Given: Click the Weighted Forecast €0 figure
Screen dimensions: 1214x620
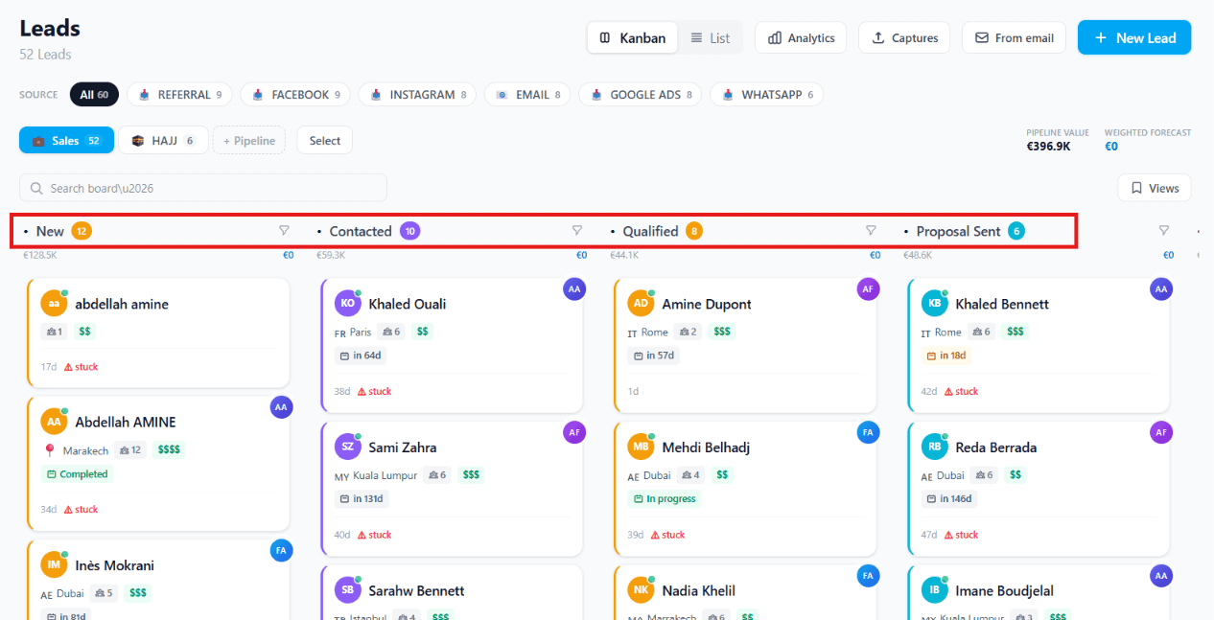Looking at the screenshot, I should (x=1111, y=147).
